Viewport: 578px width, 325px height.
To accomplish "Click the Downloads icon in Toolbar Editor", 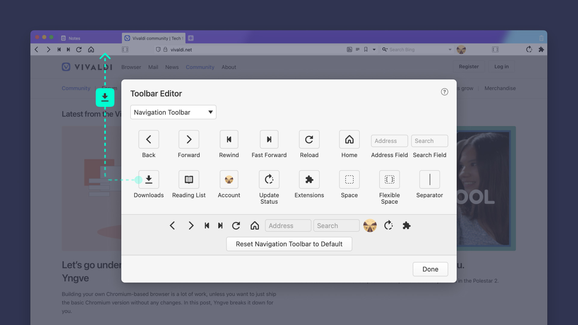I will click(149, 180).
